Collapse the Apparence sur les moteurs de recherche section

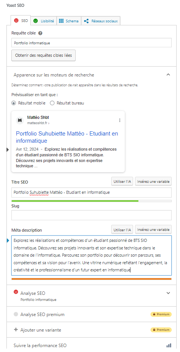[x=168, y=75]
